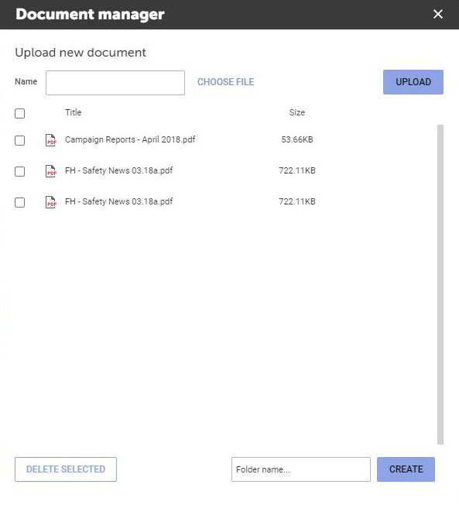Click PDF icon of first FH Safety News
Screen dimensions: 459x512
pos(51,171)
